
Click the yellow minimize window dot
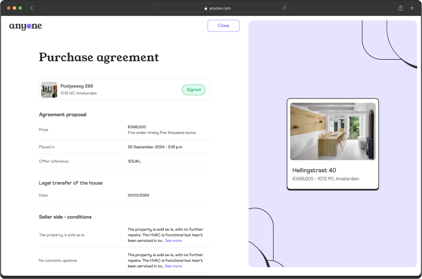(14, 8)
